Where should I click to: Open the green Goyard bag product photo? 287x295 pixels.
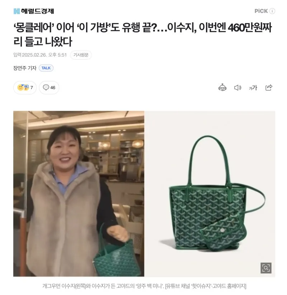pyautogui.click(x=210, y=194)
